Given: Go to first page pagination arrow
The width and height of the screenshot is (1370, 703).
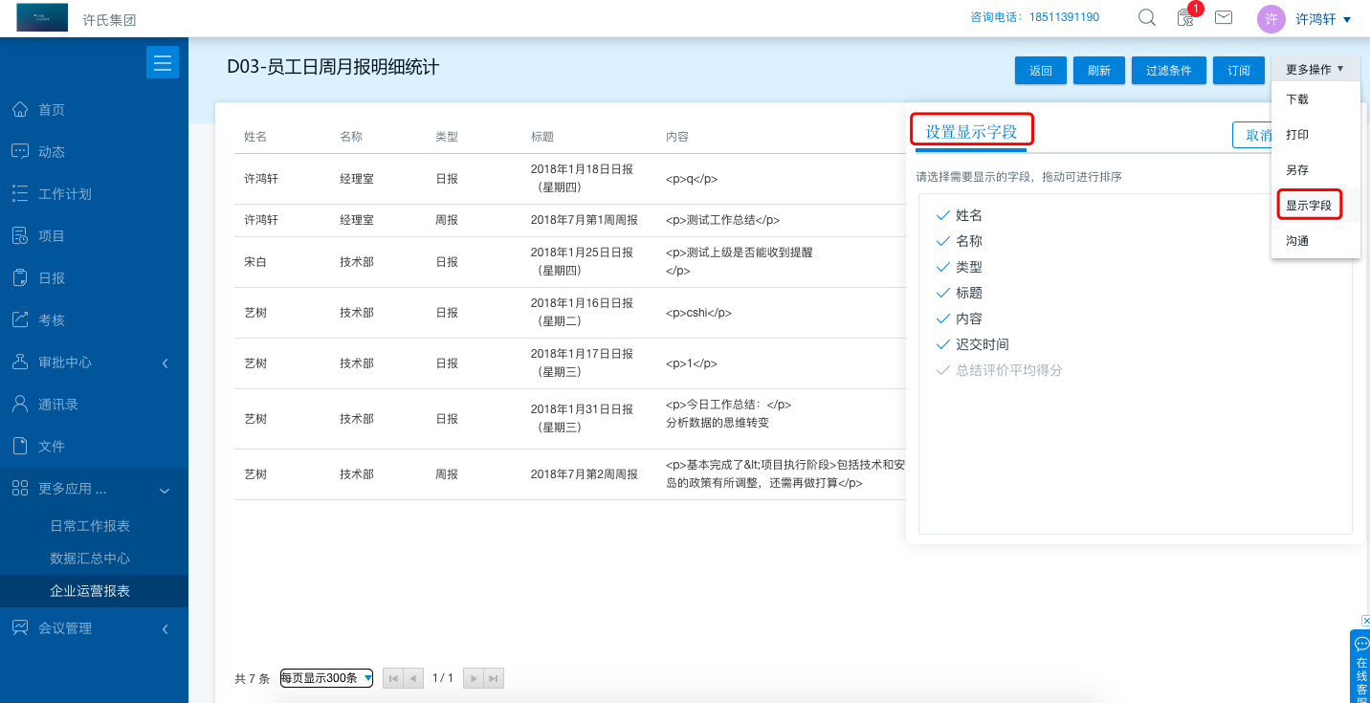Looking at the screenshot, I should pos(392,678).
